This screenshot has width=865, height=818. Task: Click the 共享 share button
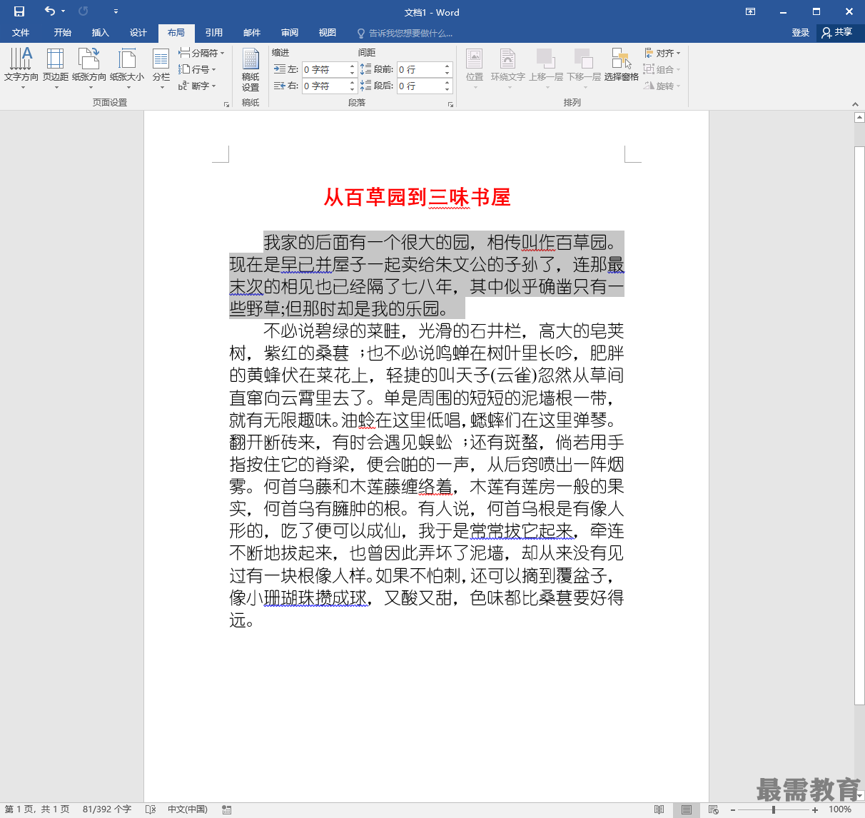click(x=837, y=33)
